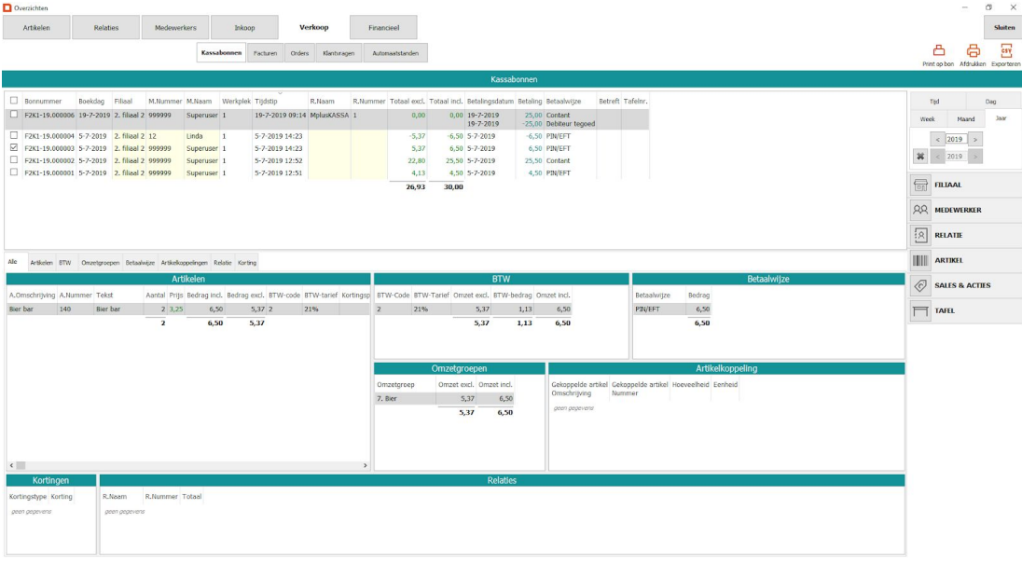Switch to the Financieel tab
Screen dimensions: 1022x564
[x=383, y=28]
